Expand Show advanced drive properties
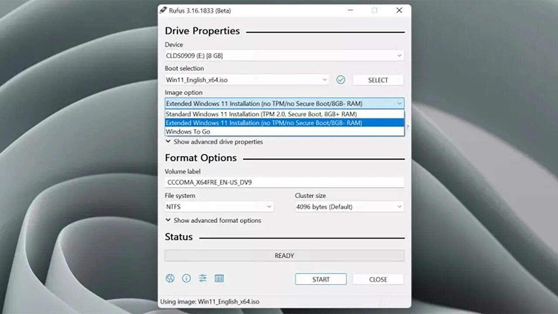 click(214, 142)
